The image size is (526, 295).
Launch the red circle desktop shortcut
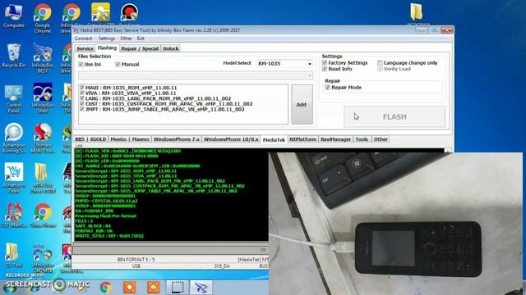[130, 13]
